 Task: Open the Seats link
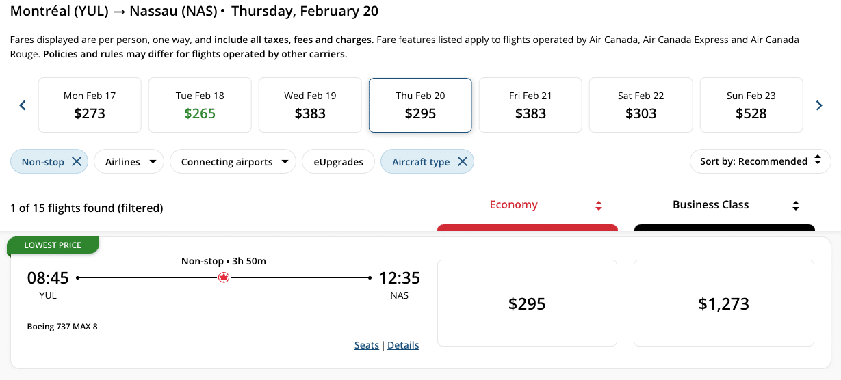(x=366, y=345)
